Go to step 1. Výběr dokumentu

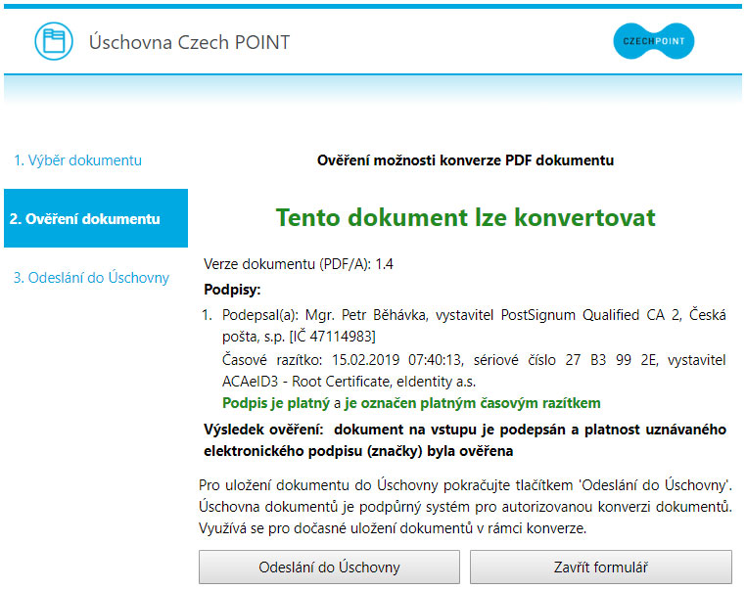[77, 160]
